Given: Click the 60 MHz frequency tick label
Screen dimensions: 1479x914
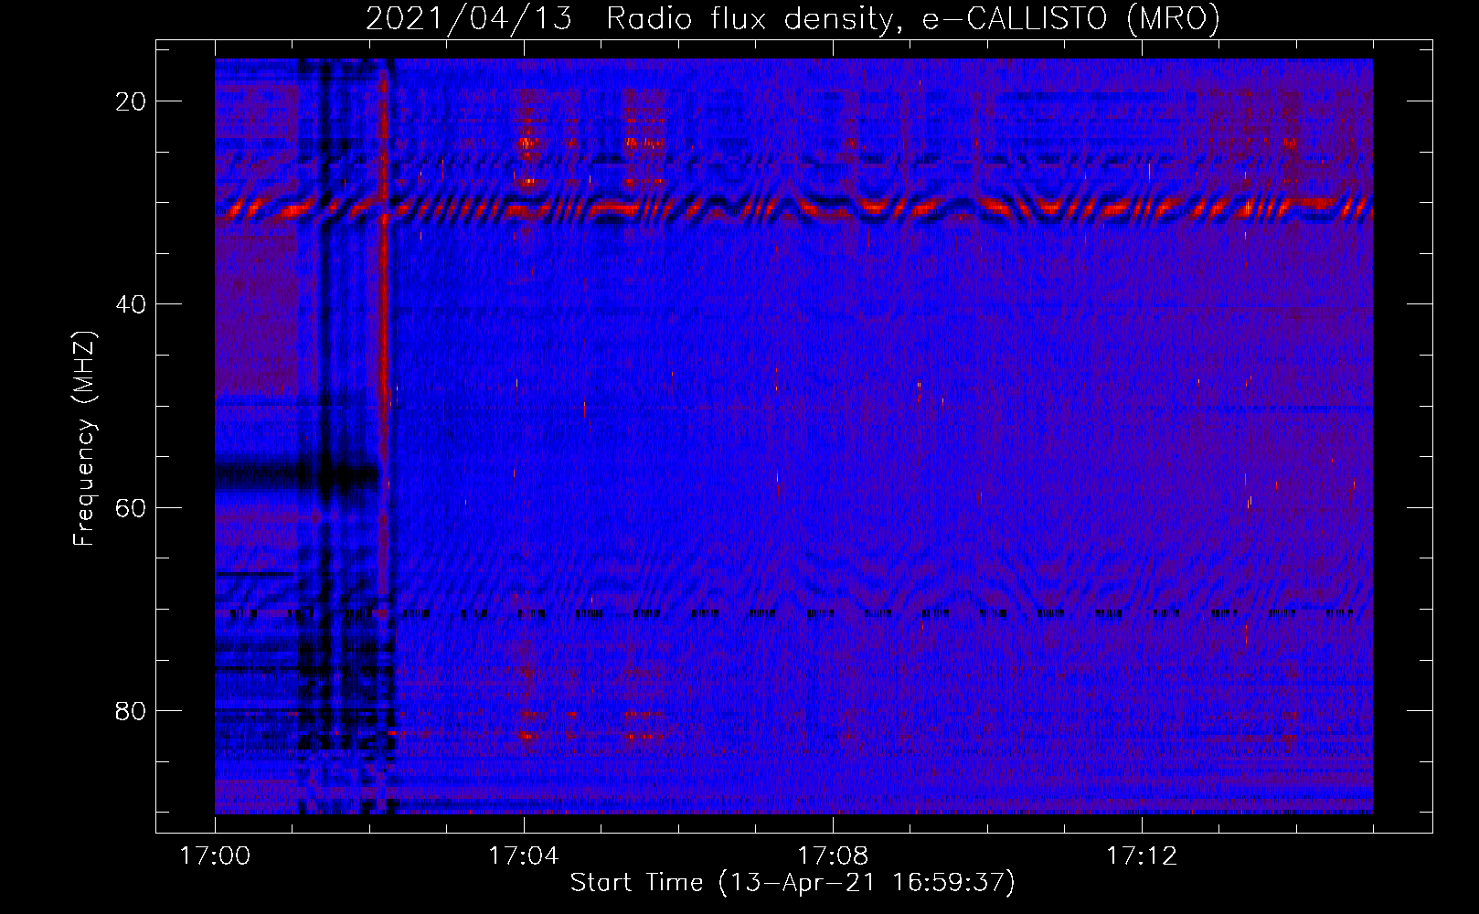Looking at the screenshot, I should tap(131, 507).
